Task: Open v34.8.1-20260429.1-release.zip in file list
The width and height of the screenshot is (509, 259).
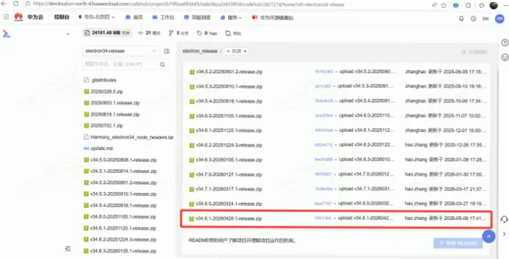Action: click(229, 219)
